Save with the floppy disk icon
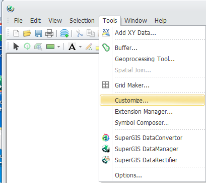The width and height of the screenshot is (206, 183). (x=38, y=33)
